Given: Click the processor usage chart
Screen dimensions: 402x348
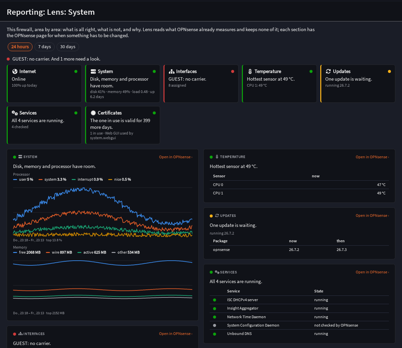Looking at the screenshot, I should coord(103,212).
